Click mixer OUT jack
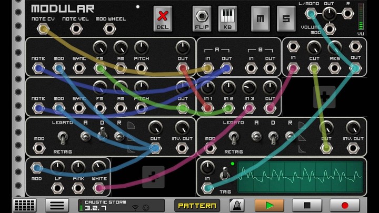Viewport: 379px width, 213px height. 270,108
